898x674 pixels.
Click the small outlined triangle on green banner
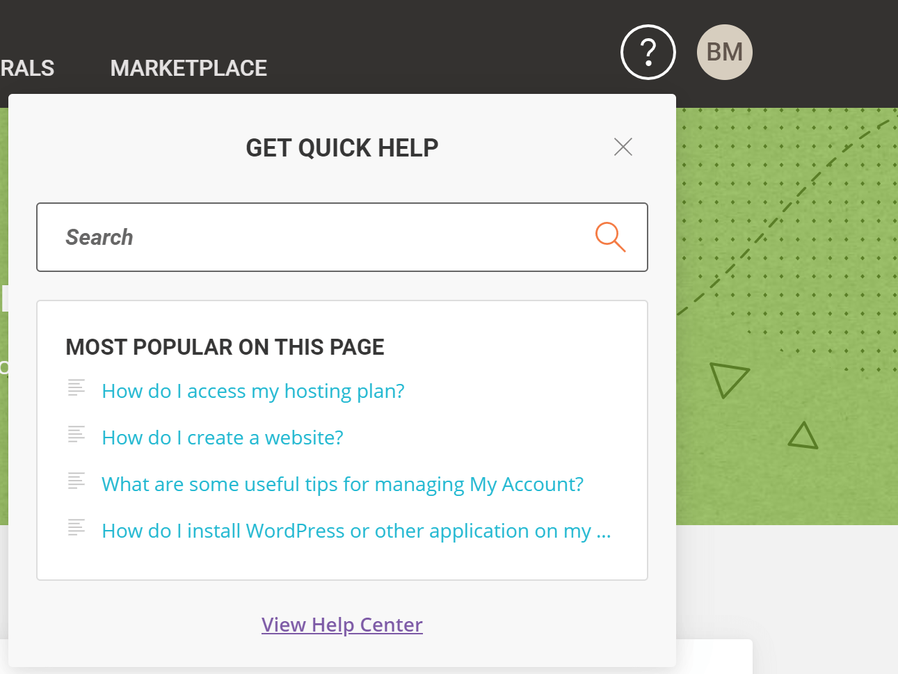pyautogui.click(x=803, y=436)
